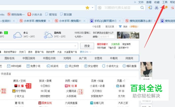Viewport: 175px width, 107px height.
Task: Open 网易·邮箱 link
Action: [71, 81]
